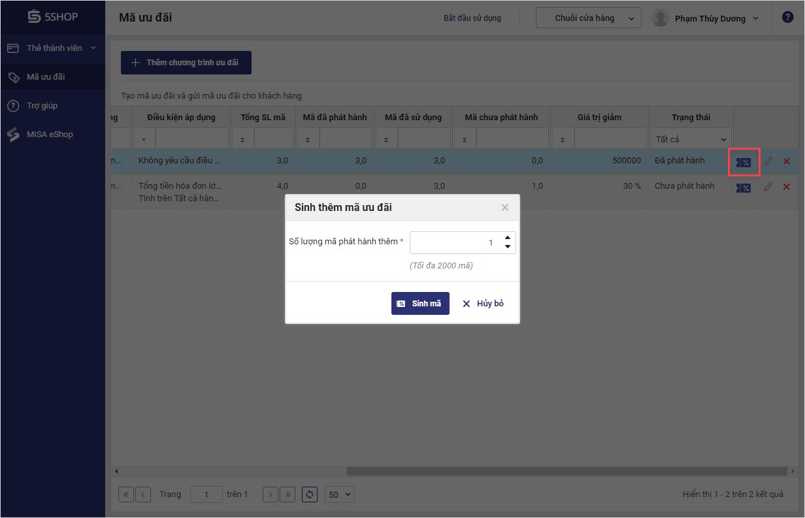Go to first page icon
805x518 pixels.
pos(125,494)
